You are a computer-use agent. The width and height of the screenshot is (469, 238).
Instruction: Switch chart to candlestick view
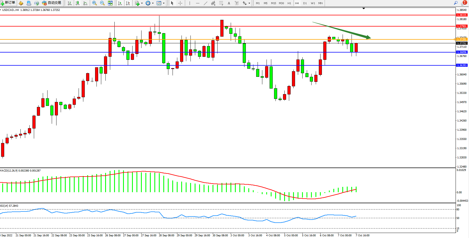tap(77, 3)
